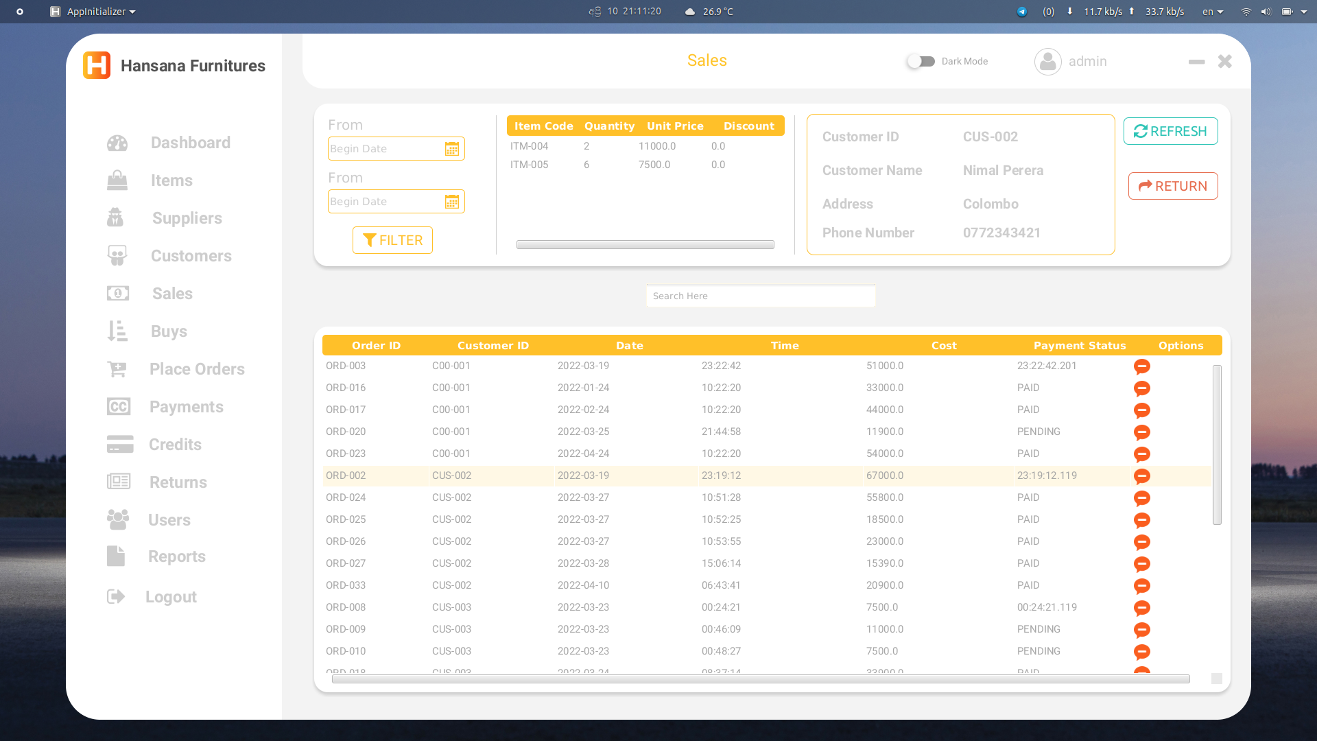Enable Dark Mode
The image size is (1317, 741).
click(921, 61)
